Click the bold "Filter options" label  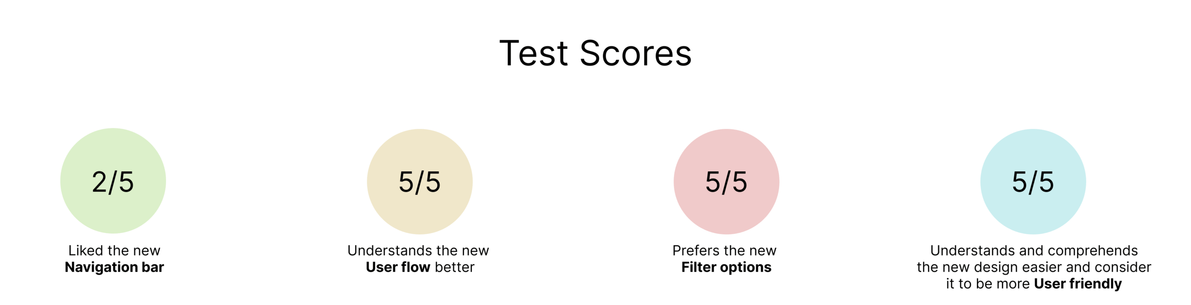pyautogui.click(x=726, y=267)
